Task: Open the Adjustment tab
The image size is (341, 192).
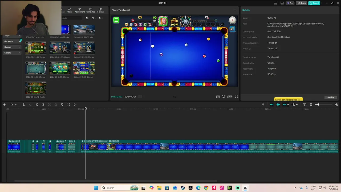Action: click(80, 10)
